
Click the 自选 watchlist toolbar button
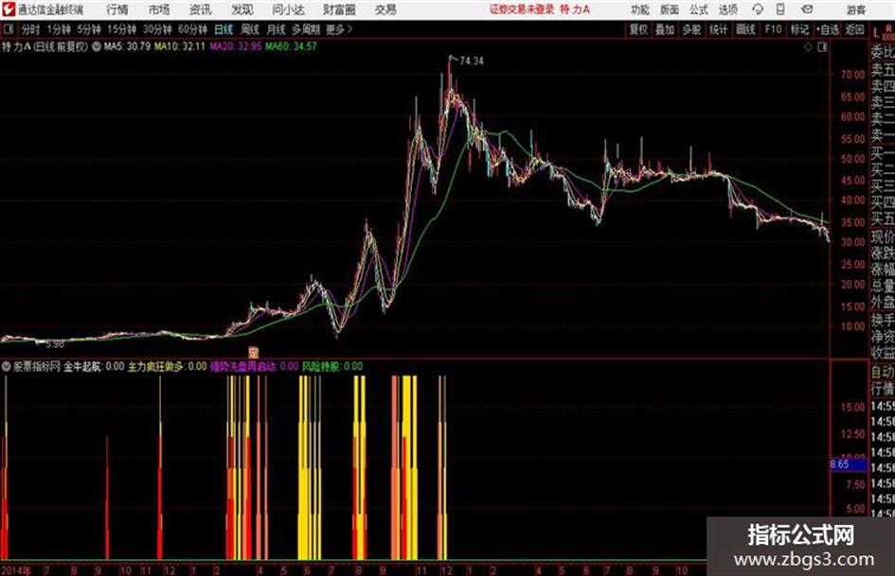click(x=828, y=29)
